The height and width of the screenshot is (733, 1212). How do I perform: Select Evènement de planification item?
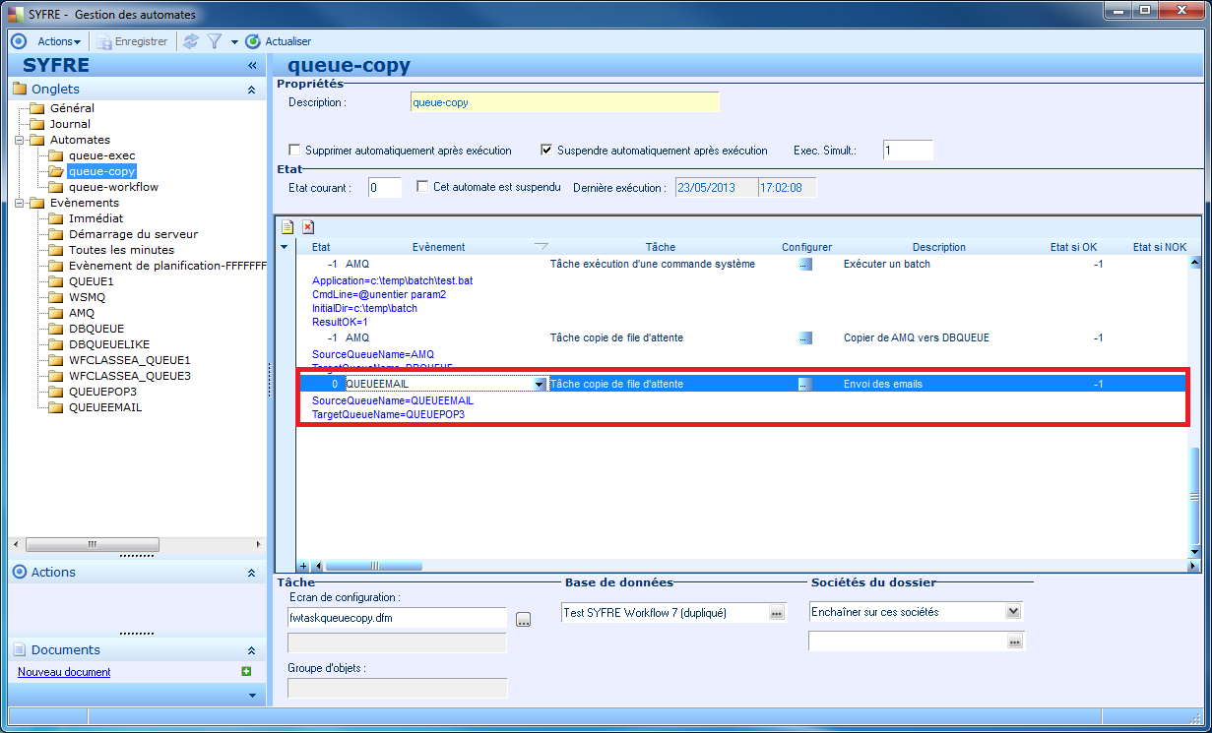coord(167,266)
